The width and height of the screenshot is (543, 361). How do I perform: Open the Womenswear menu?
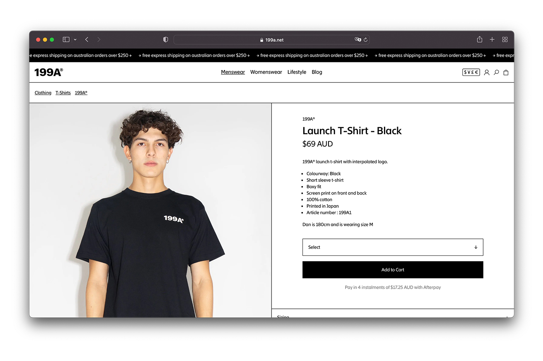point(266,72)
